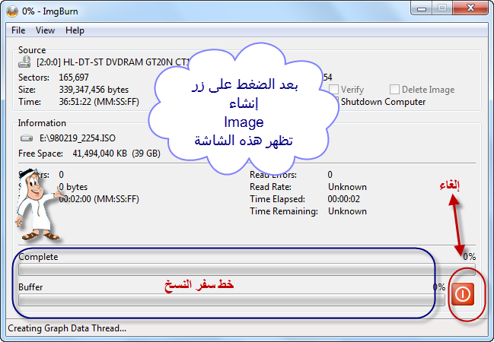This screenshot has width=494, height=342.
Task: Click the source Time value 36:51:22
Action: (x=99, y=102)
